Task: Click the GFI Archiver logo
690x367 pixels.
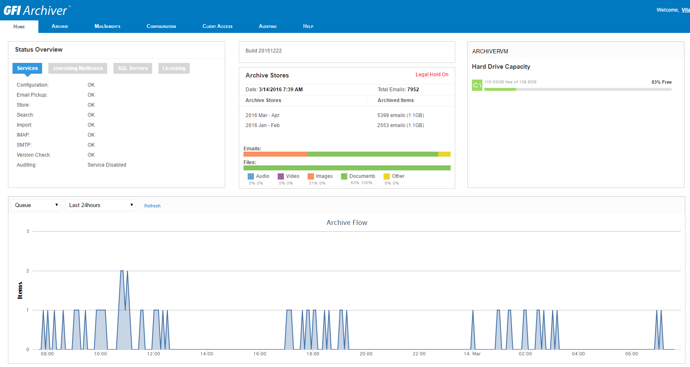Action: [37, 10]
